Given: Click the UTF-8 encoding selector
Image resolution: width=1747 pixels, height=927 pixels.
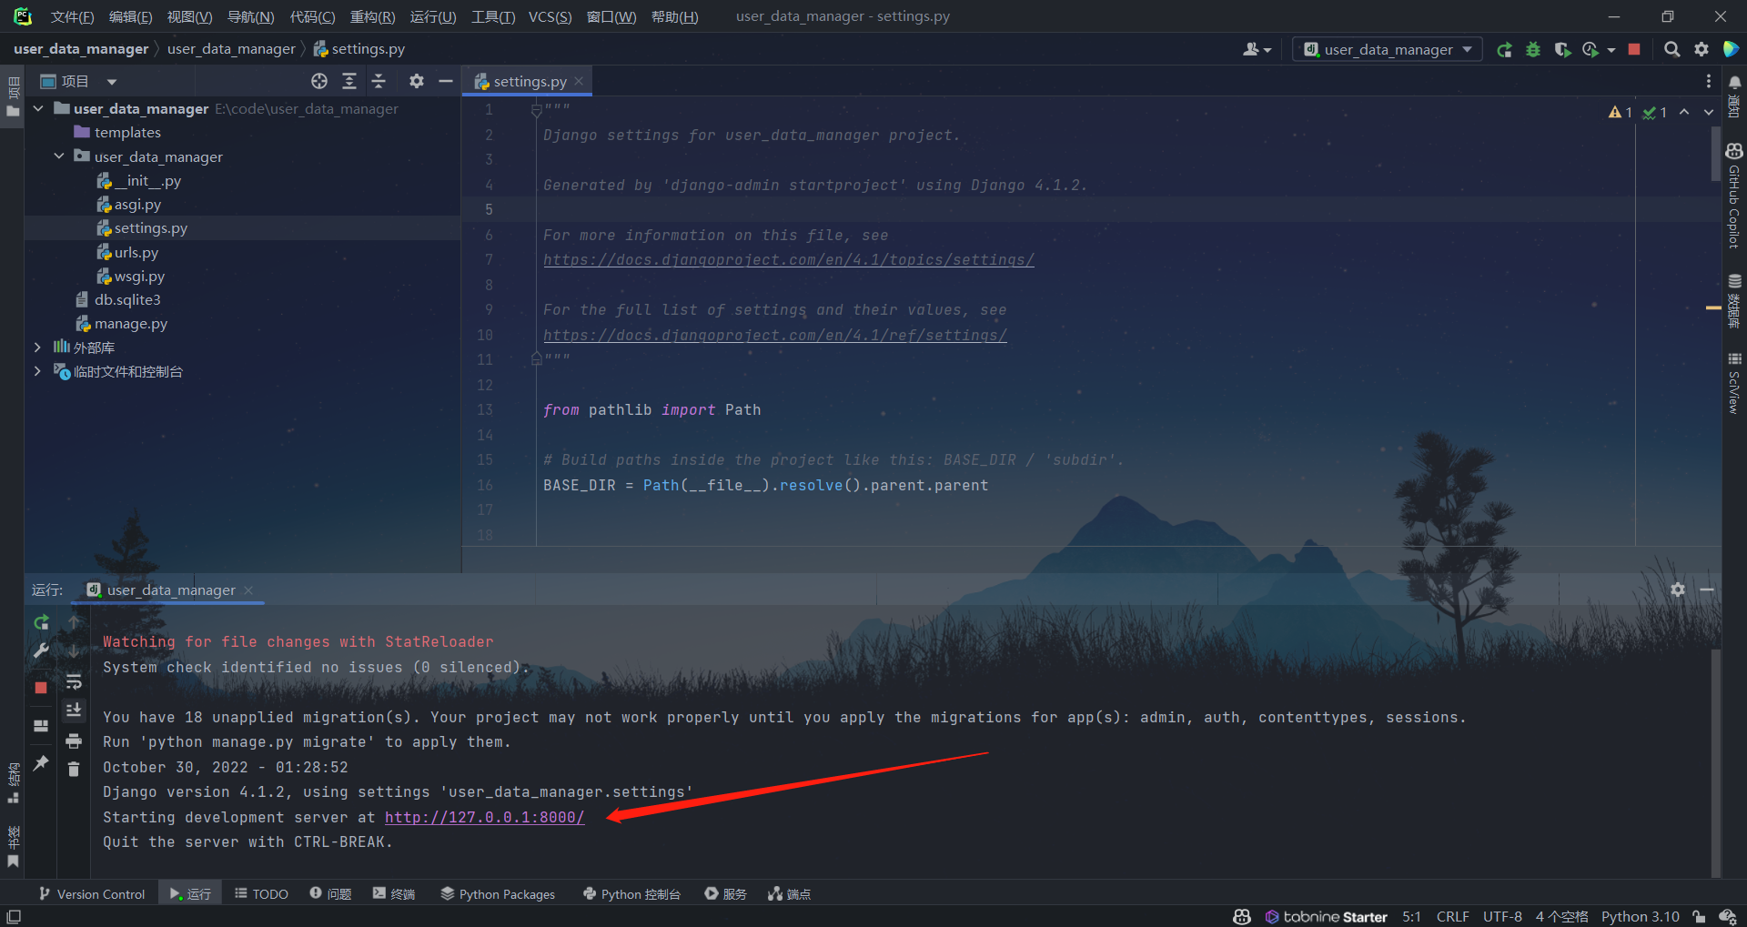Looking at the screenshot, I should (x=1502, y=916).
